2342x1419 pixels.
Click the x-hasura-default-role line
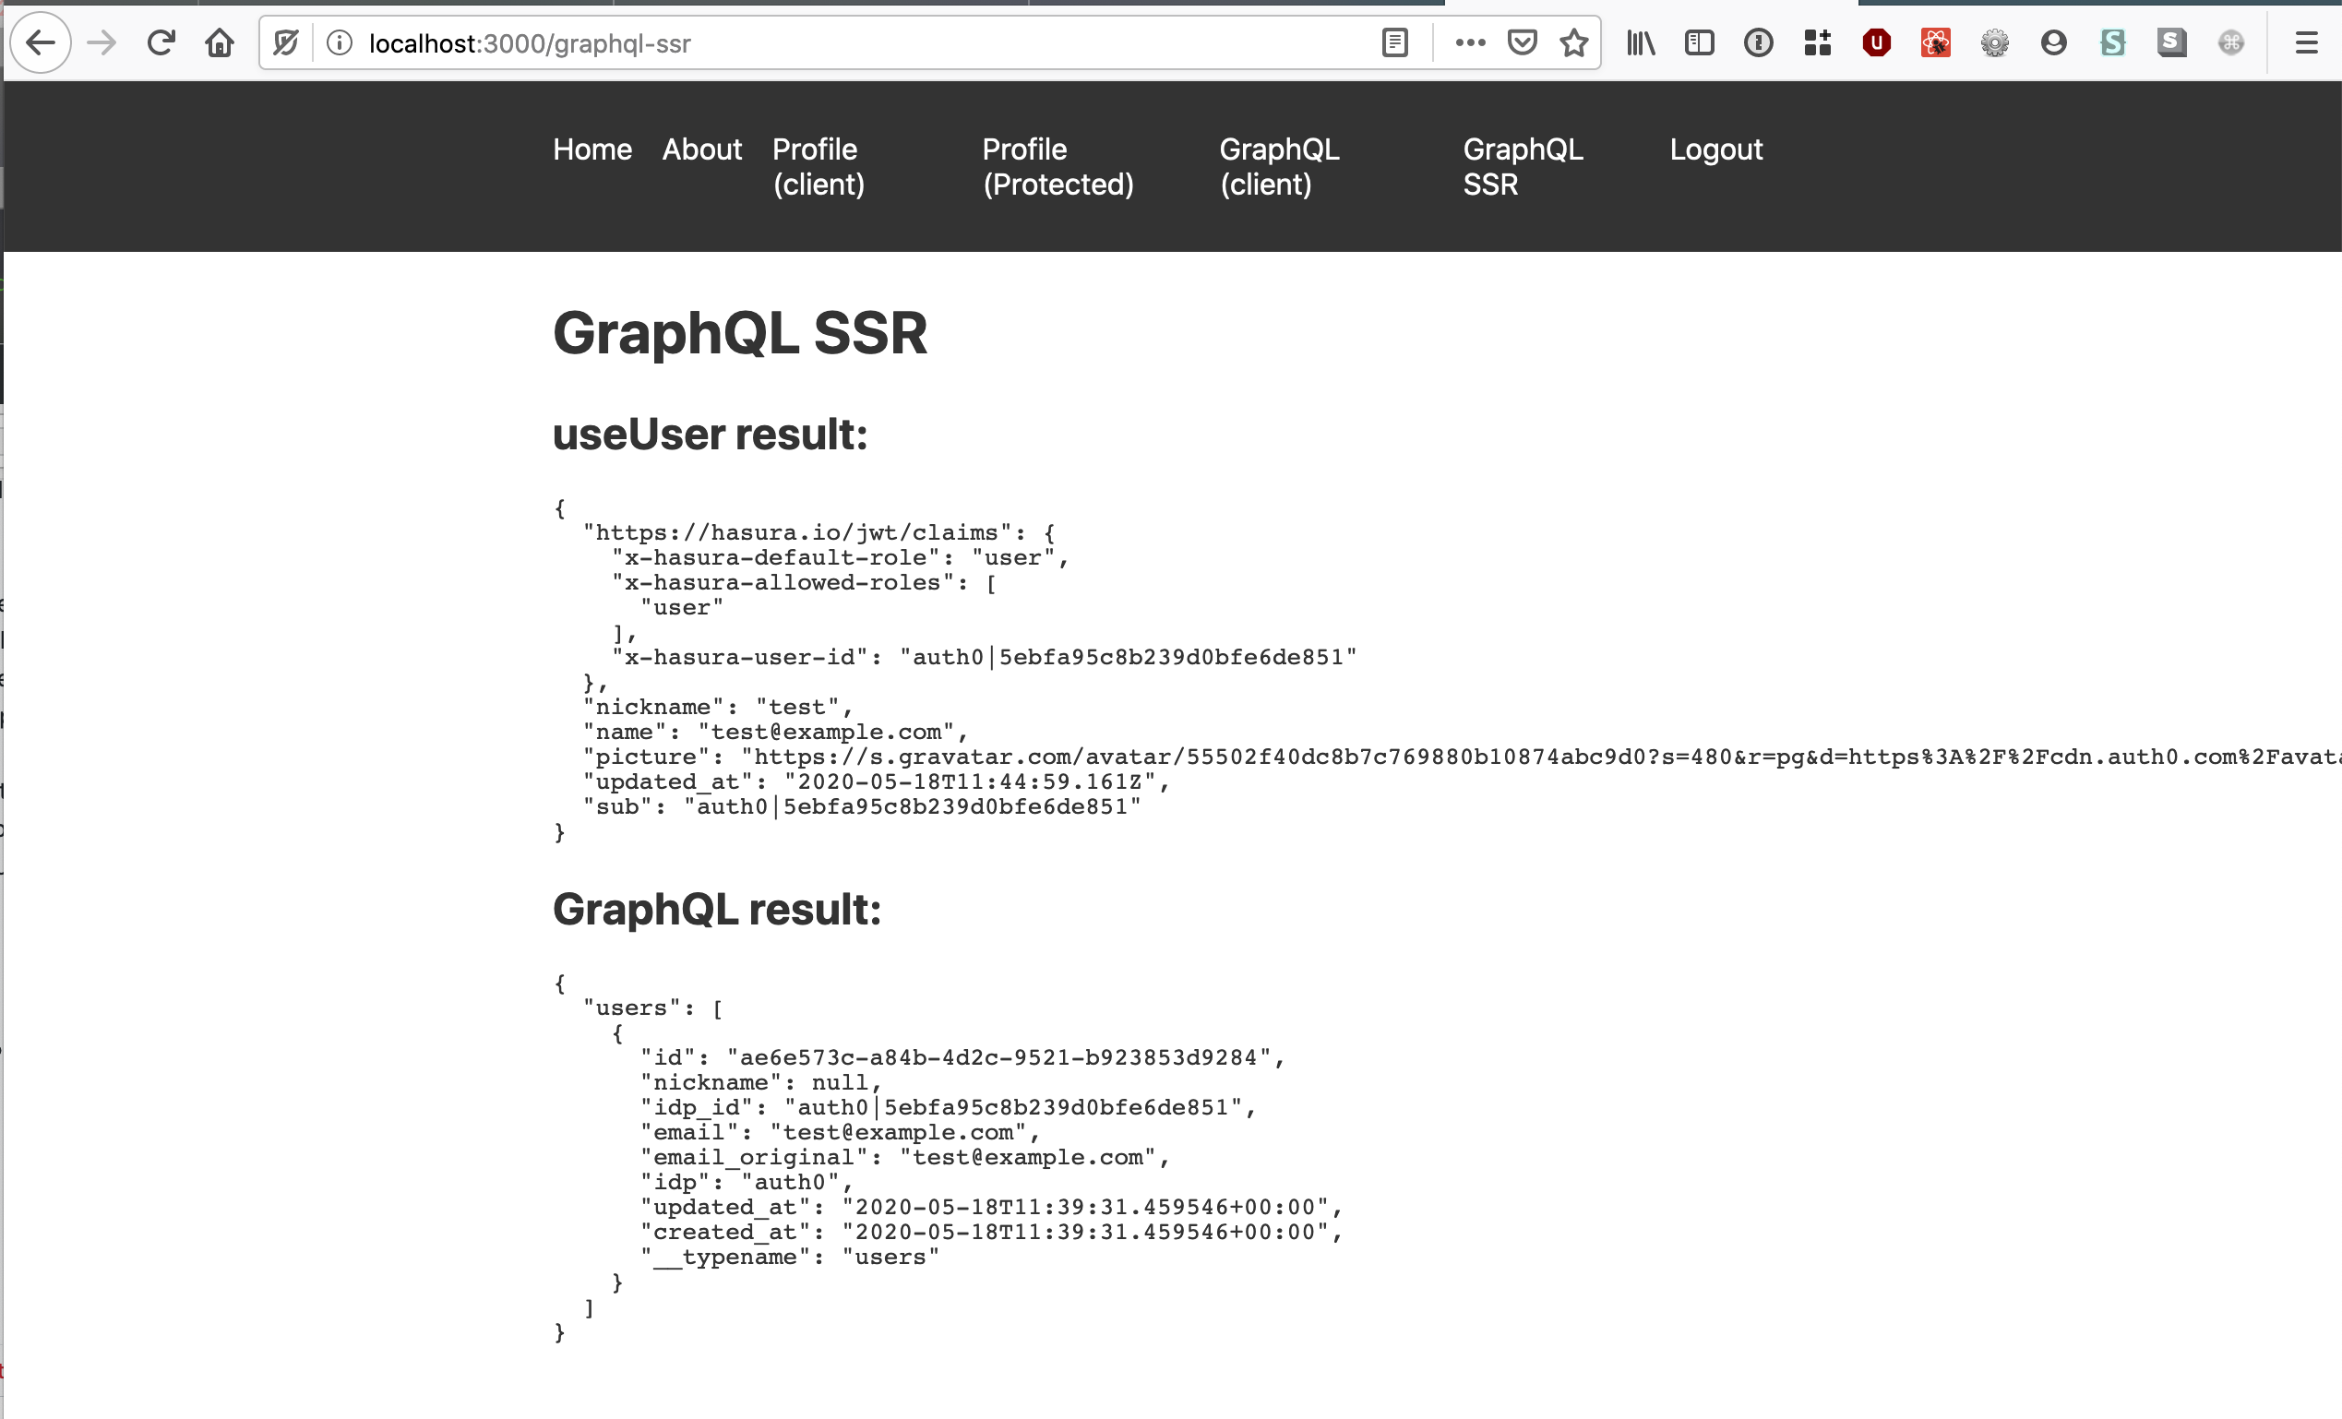[841, 558]
